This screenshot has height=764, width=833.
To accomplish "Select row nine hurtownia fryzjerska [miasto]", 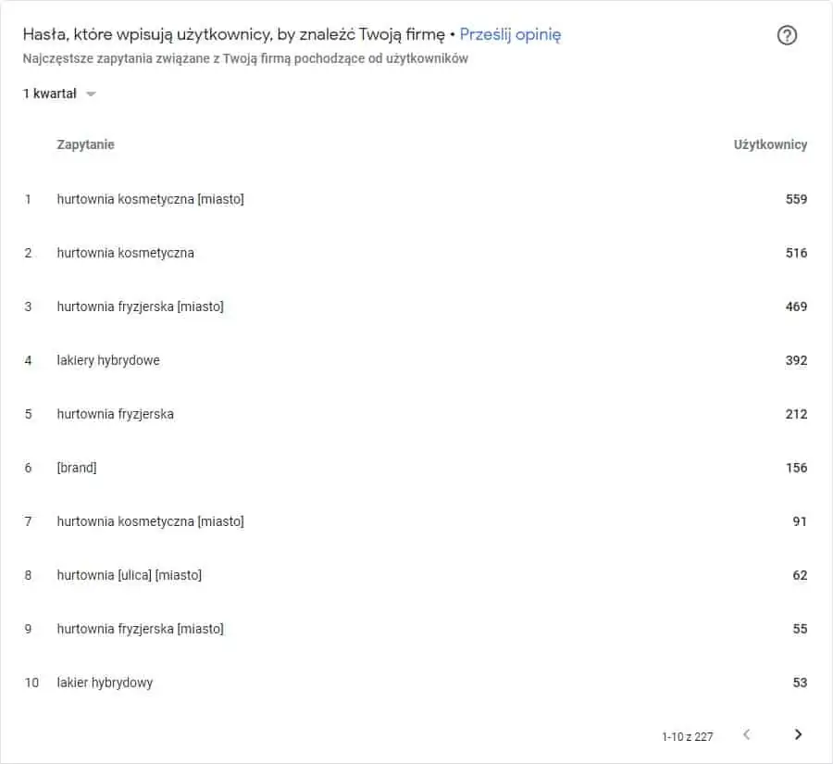I will pos(416,629).
